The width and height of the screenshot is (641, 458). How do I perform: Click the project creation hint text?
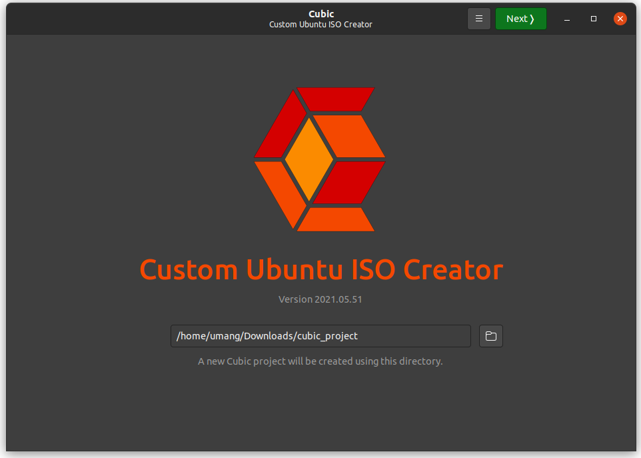(320, 361)
